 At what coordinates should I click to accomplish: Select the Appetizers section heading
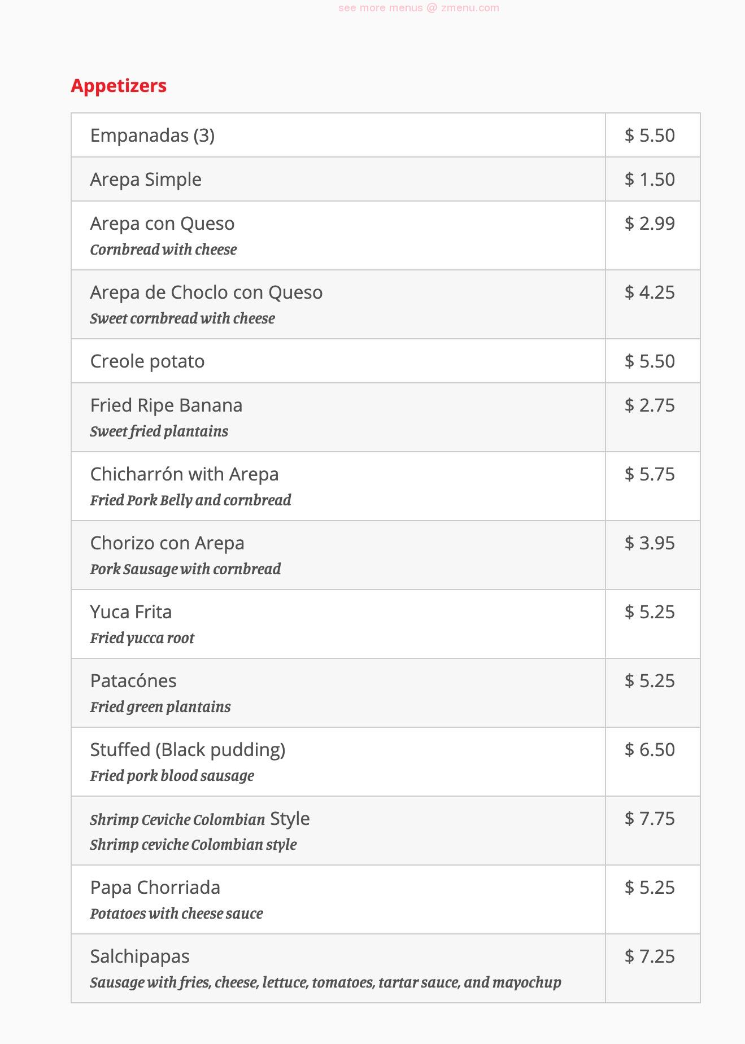[x=119, y=86]
